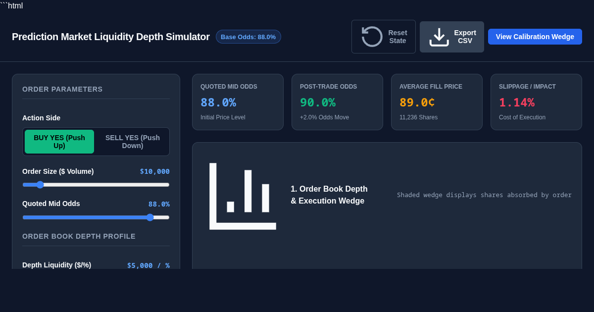Click the Average Fill Price 89.0¢ value
The height and width of the screenshot is (312, 594).
417,103
